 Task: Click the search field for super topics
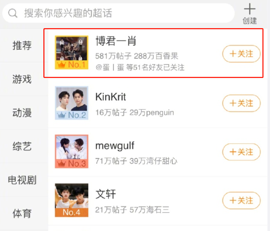(119, 13)
